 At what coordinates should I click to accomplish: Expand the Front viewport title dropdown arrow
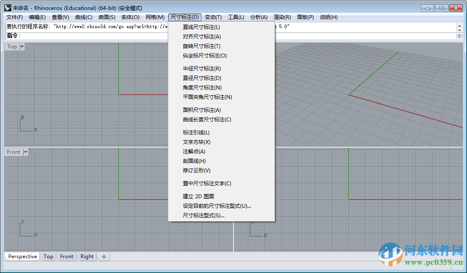click(26, 152)
